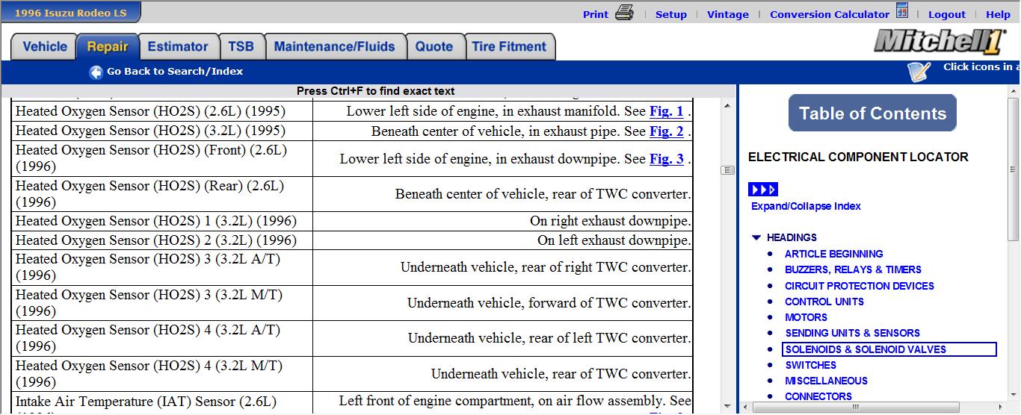Viewport: 1021px width, 415px height.
Task: Open the MOTORS section
Action: [806, 317]
